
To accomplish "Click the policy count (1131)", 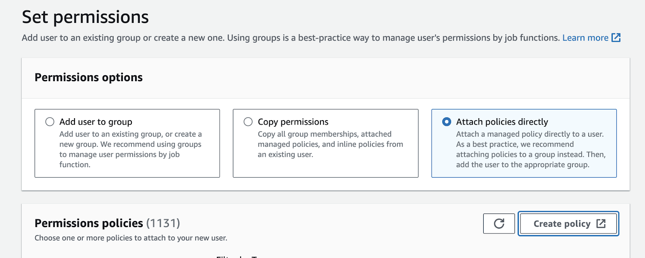I will tap(163, 223).
